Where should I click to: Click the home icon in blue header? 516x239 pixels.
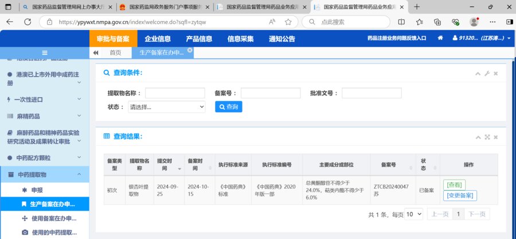(x=440, y=38)
